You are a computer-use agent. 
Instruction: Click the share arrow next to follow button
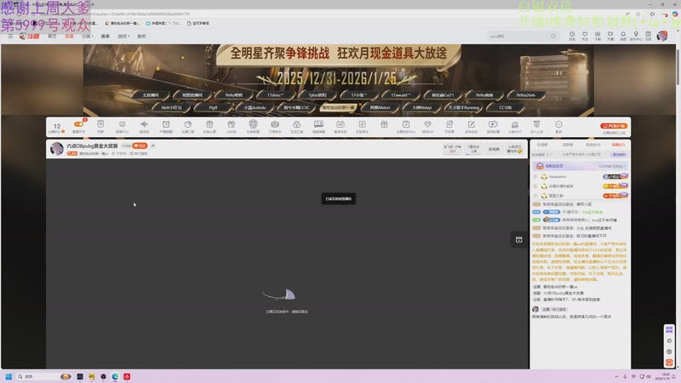[x=153, y=146]
